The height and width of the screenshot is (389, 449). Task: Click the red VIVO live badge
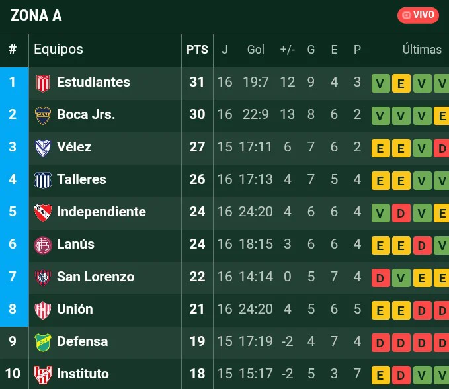pos(418,15)
